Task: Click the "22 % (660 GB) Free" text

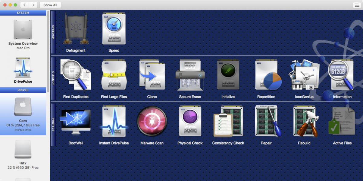Action: pyautogui.click(x=23, y=168)
